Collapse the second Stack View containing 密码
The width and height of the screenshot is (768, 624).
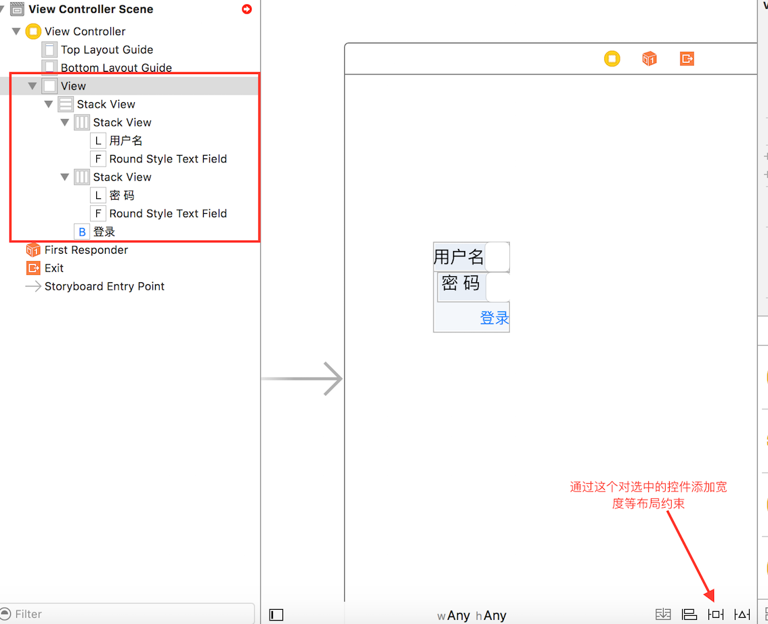64,177
